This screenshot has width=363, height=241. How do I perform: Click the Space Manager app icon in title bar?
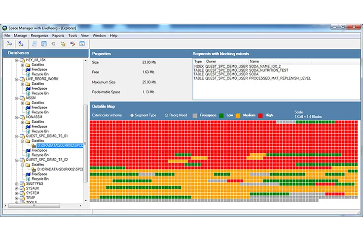5,28
